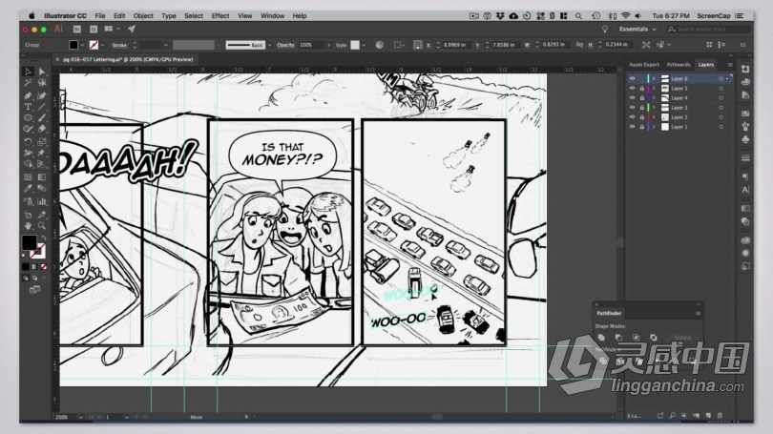Click the Opacity 100% value field

(x=311, y=45)
